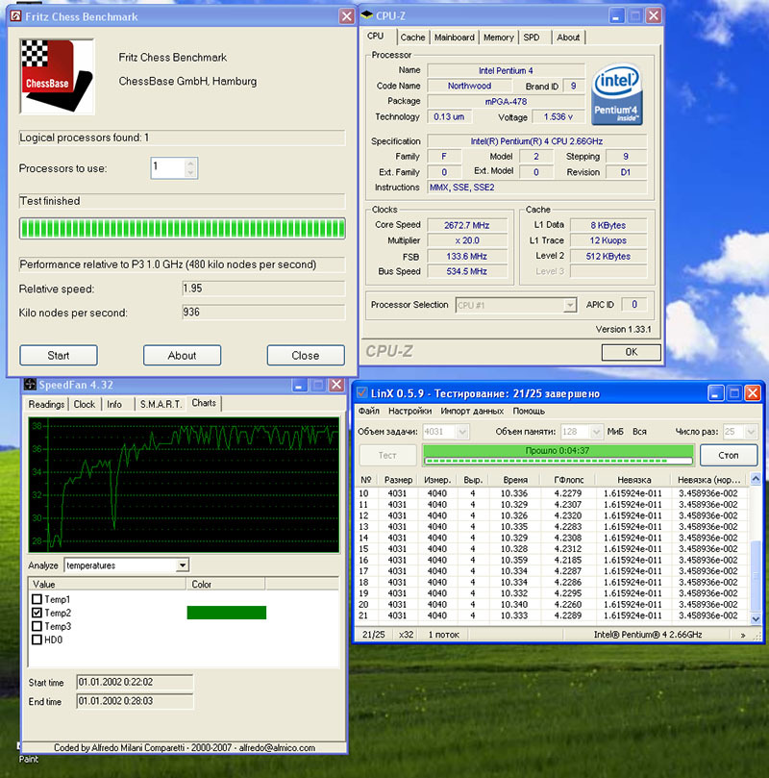Viewport: 769px width, 778px height.
Task: Open the S.M.A.R.T. tab in SpeedFan
Action: pos(161,404)
